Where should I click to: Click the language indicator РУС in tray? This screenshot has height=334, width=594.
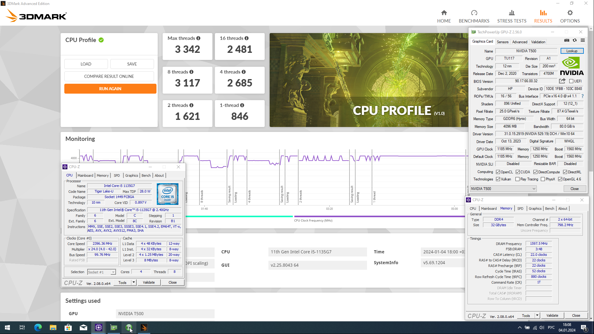(551, 328)
